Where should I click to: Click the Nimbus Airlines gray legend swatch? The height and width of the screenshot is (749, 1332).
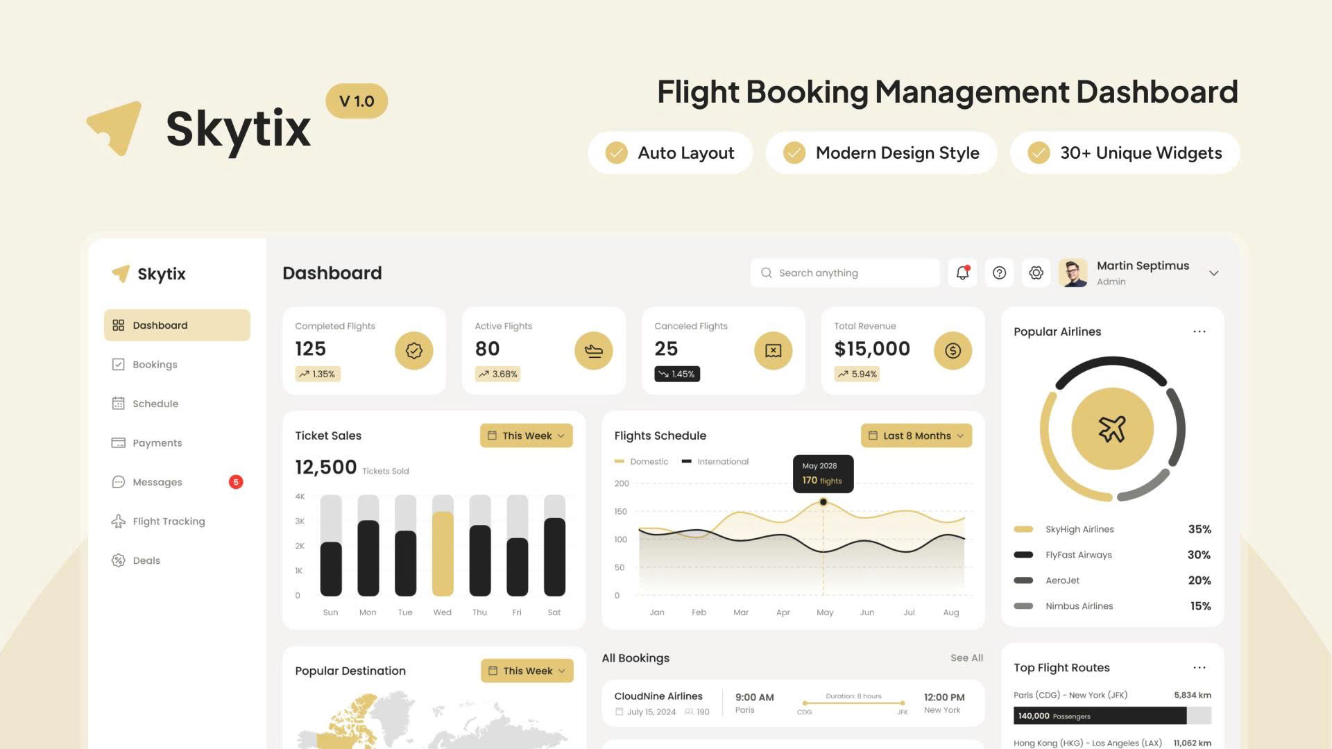[1023, 606]
